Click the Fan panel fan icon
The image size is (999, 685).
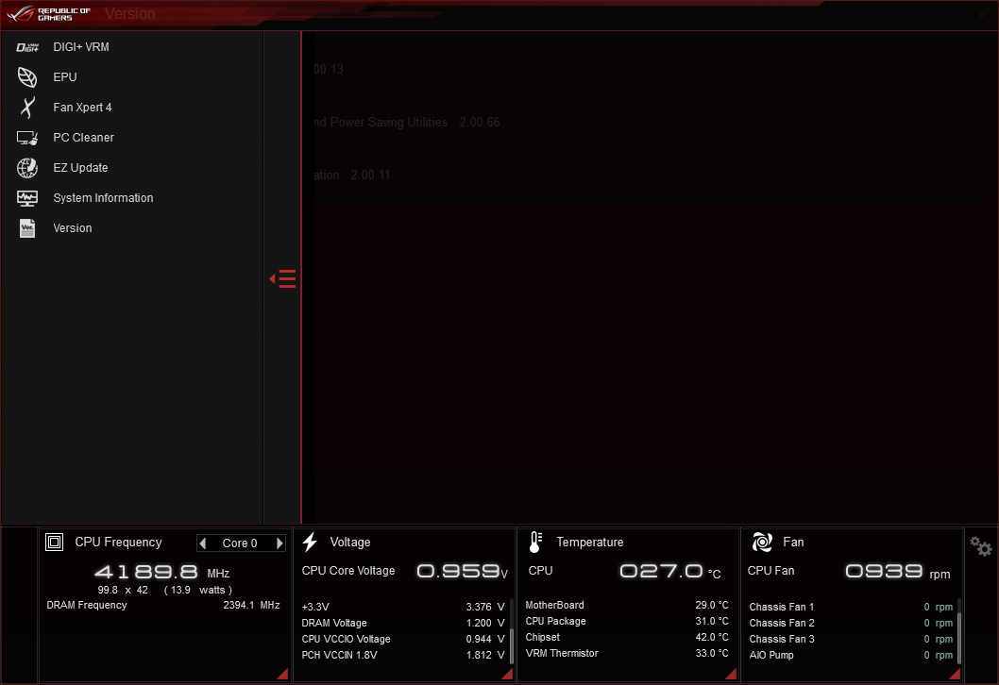pos(762,542)
